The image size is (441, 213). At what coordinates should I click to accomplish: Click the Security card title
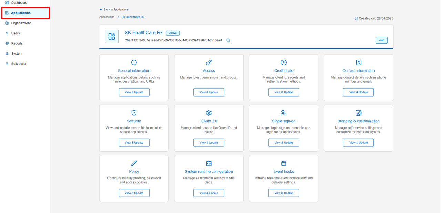click(134, 121)
